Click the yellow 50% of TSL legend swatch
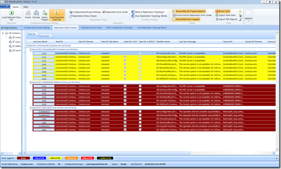Image resolution: width=281 pixels, height=169 pixels. [56, 158]
